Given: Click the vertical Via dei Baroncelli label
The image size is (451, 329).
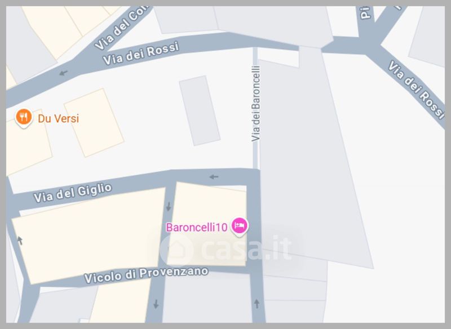Looking at the screenshot, I should click(x=256, y=104).
